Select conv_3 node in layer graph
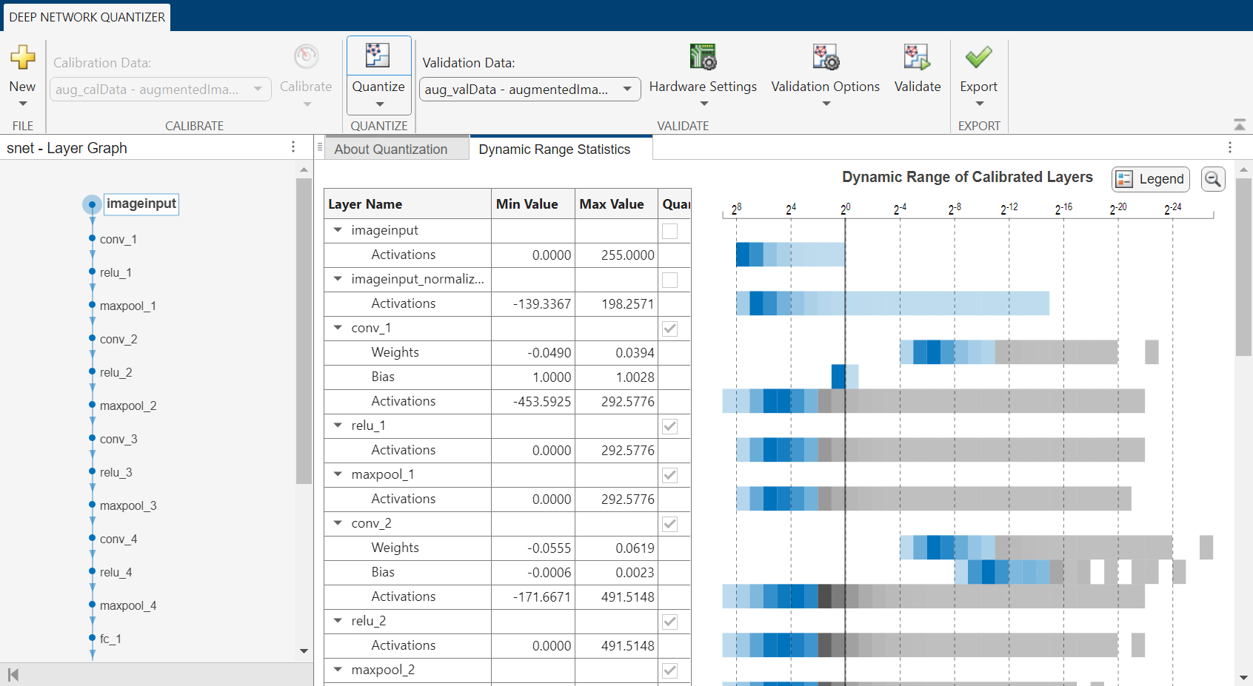The width and height of the screenshot is (1253, 686). click(x=118, y=439)
